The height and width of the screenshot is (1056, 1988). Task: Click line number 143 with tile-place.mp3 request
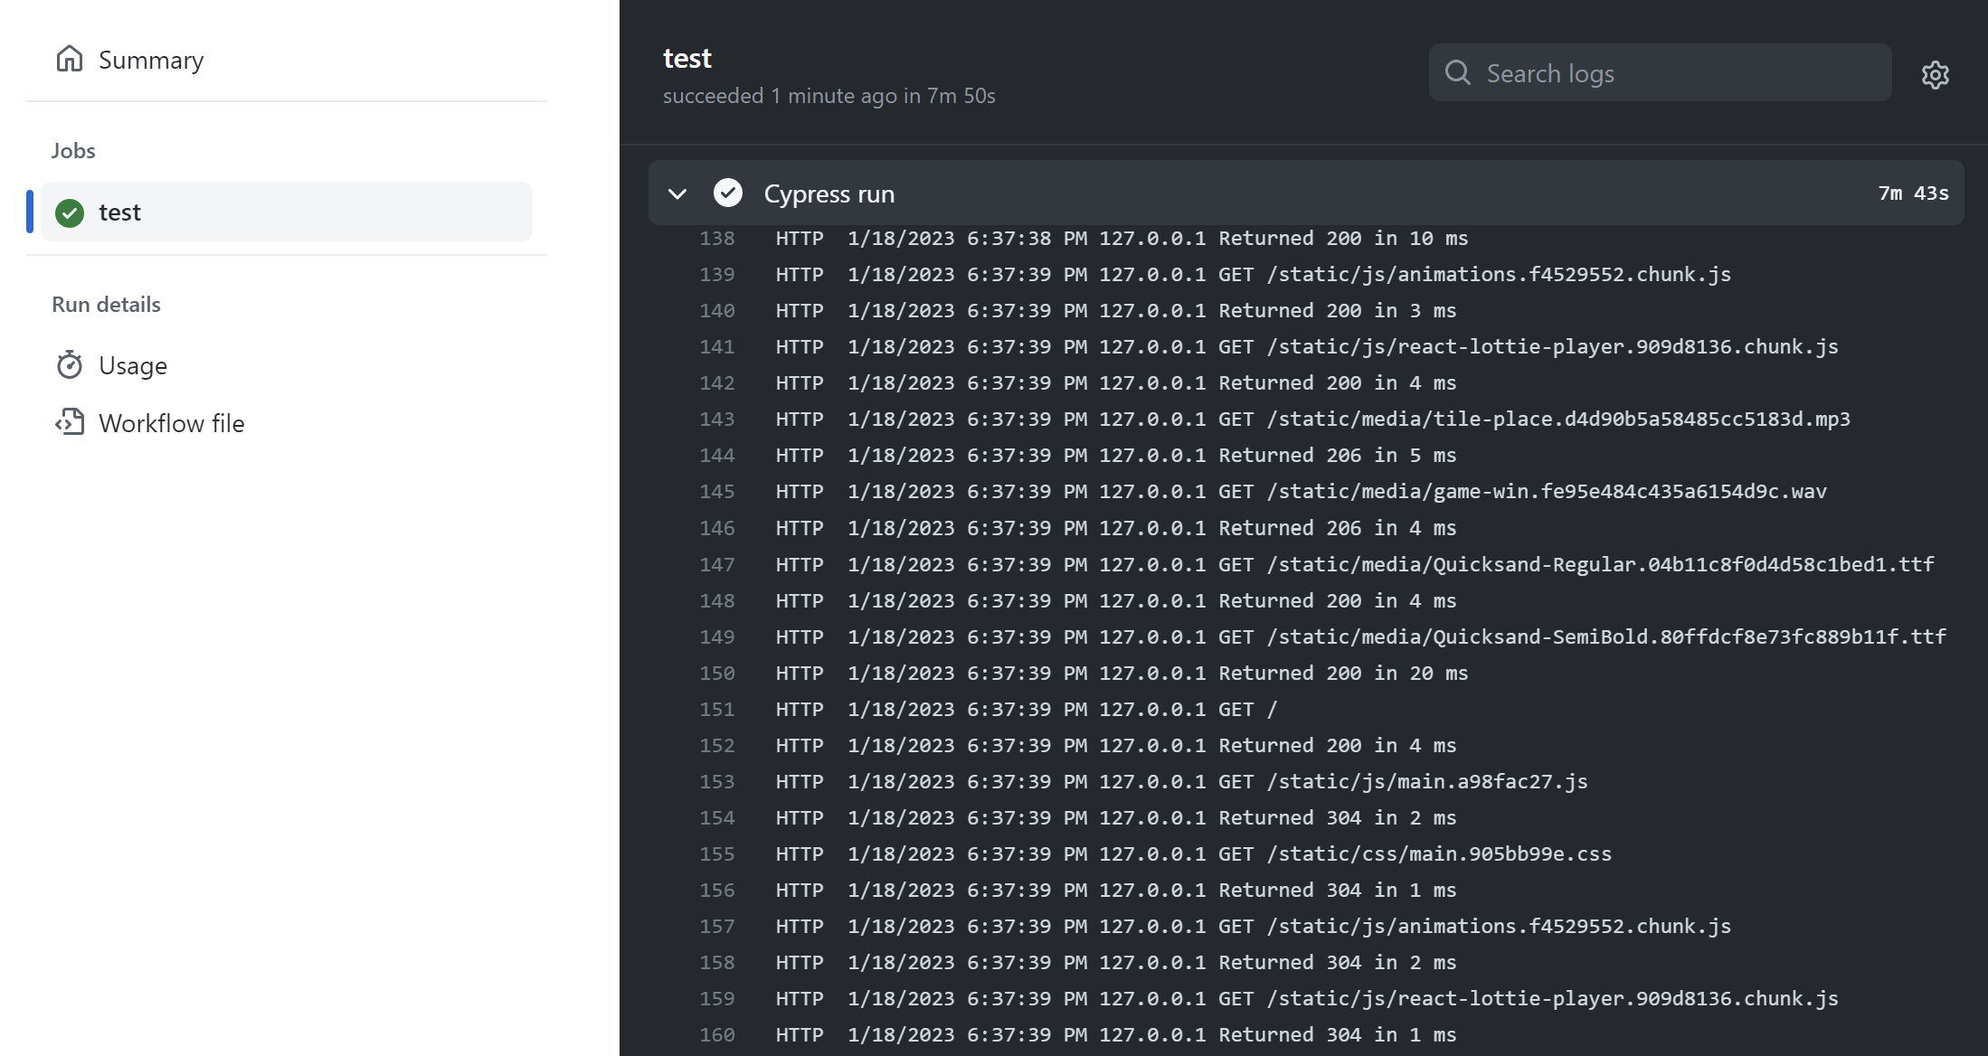716,419
